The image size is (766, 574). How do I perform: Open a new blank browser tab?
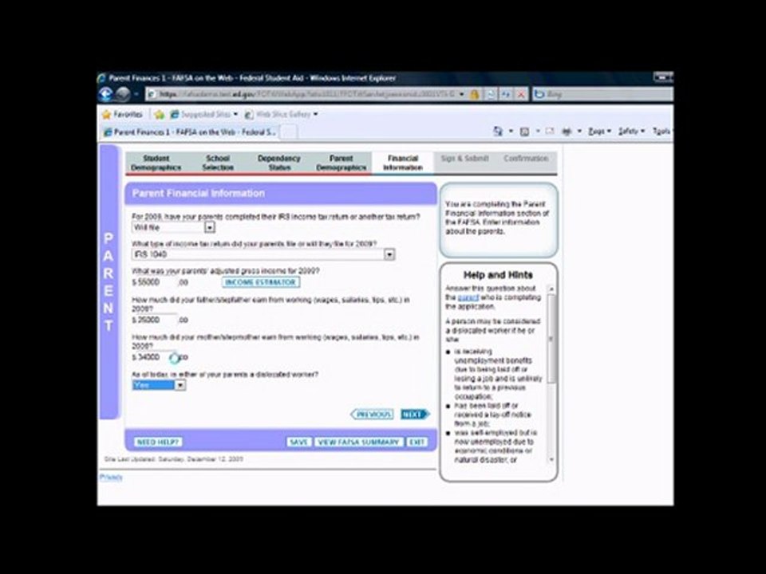[289, 132]
